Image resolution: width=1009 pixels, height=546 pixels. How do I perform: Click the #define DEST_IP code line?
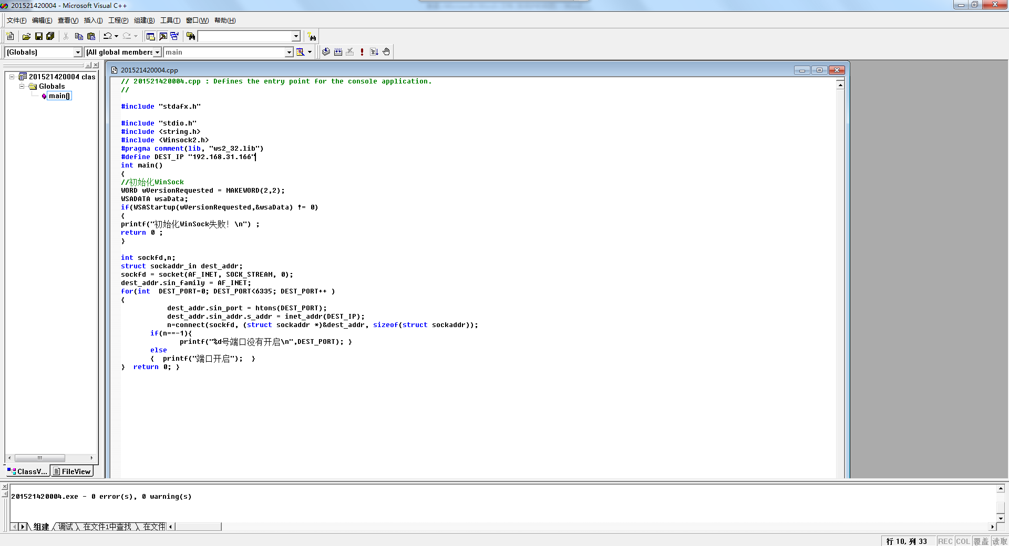click(188, 157)
